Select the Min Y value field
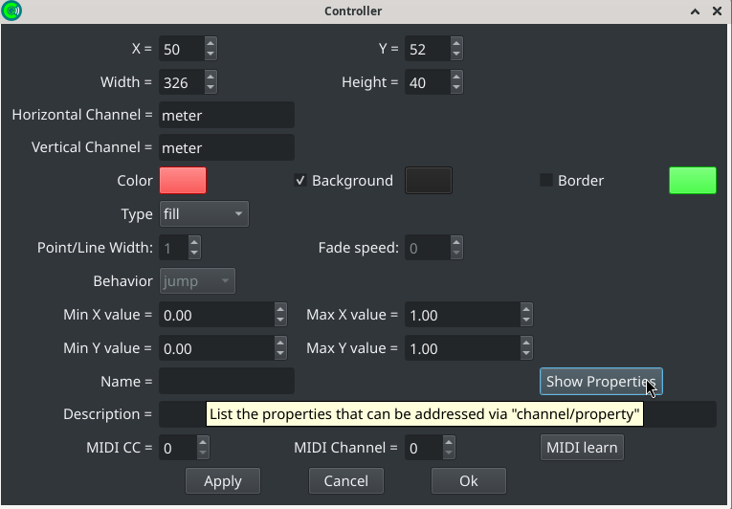The width and height of the screenshot is (732, 509). 216,348
